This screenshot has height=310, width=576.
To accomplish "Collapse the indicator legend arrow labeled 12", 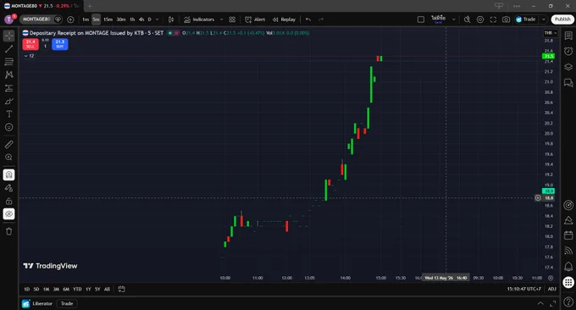I will tap(26, 56).
